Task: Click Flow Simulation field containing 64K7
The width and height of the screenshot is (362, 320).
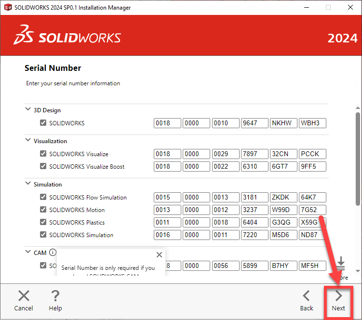Action: (x=312, y=198)
